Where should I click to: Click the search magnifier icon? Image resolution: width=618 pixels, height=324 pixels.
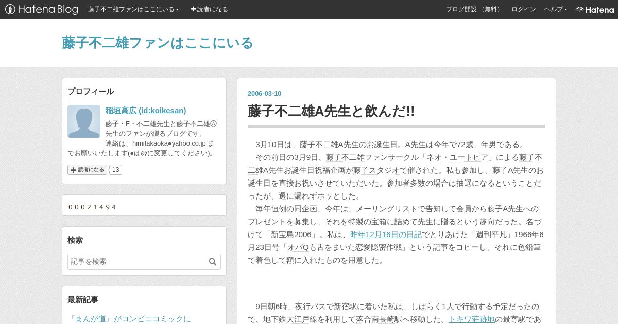(x=213, y=262)
